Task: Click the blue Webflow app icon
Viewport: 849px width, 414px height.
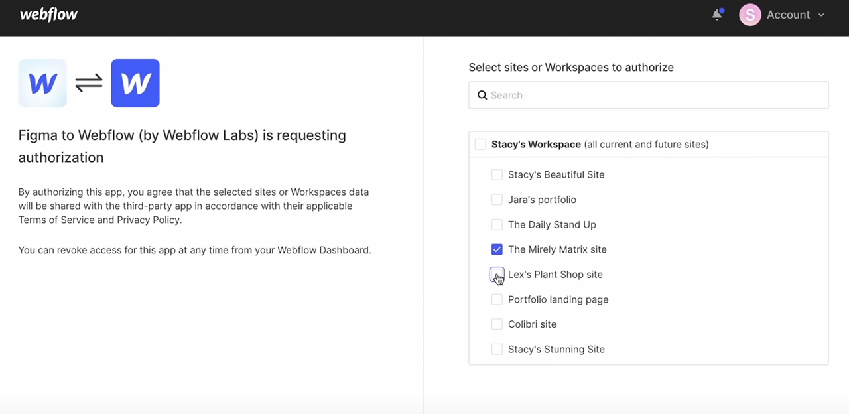Action: click(135, 83)
